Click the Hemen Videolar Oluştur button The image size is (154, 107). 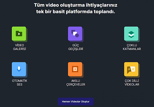(76, 102)
